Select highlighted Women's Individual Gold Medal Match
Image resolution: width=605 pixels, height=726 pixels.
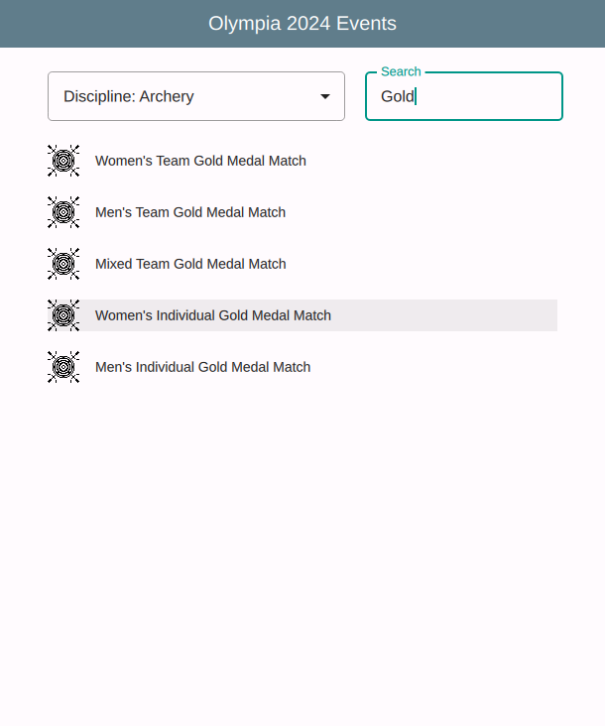213,315
